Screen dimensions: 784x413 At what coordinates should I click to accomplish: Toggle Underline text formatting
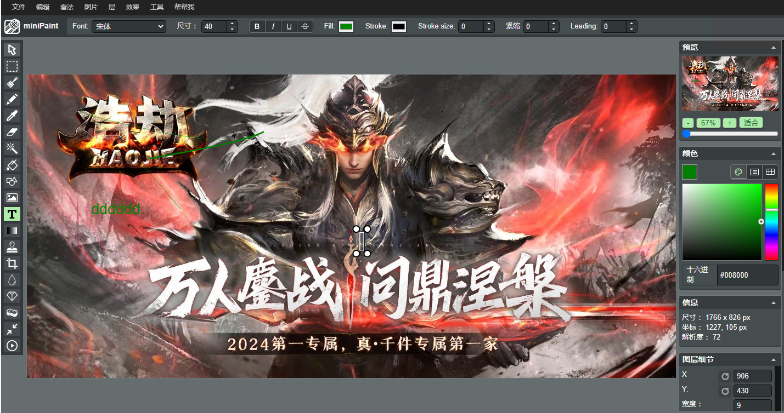(x=289, y=26)
